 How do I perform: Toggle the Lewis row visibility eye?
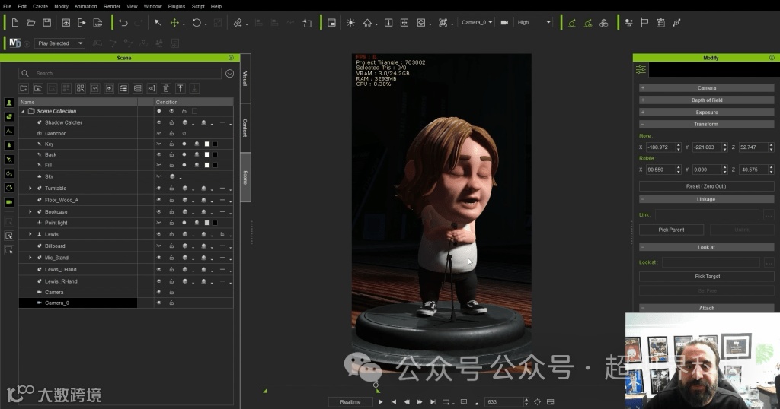159,234
